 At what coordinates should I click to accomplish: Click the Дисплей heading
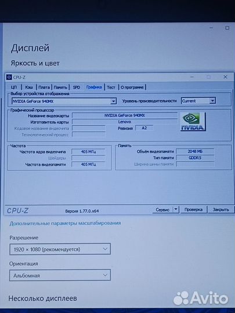tap(30, 48)
